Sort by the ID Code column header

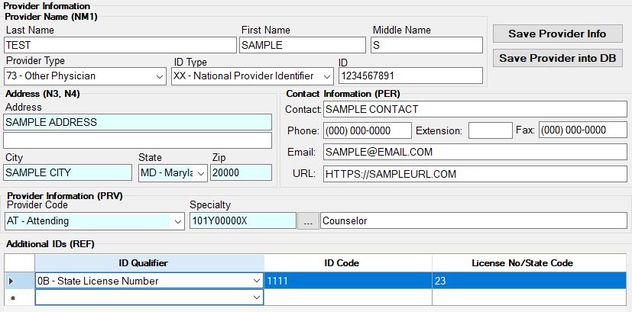pyautogui.click(x=348, y=263)
